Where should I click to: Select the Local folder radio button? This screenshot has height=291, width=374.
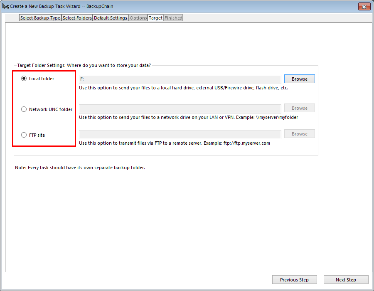[x=24, y=79]
